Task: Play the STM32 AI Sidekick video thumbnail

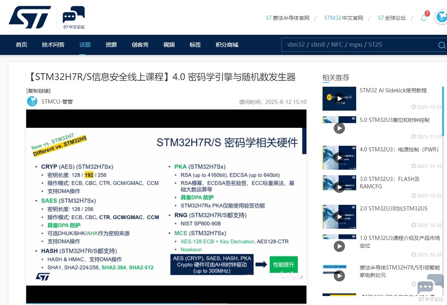Action: pos(339,99)
